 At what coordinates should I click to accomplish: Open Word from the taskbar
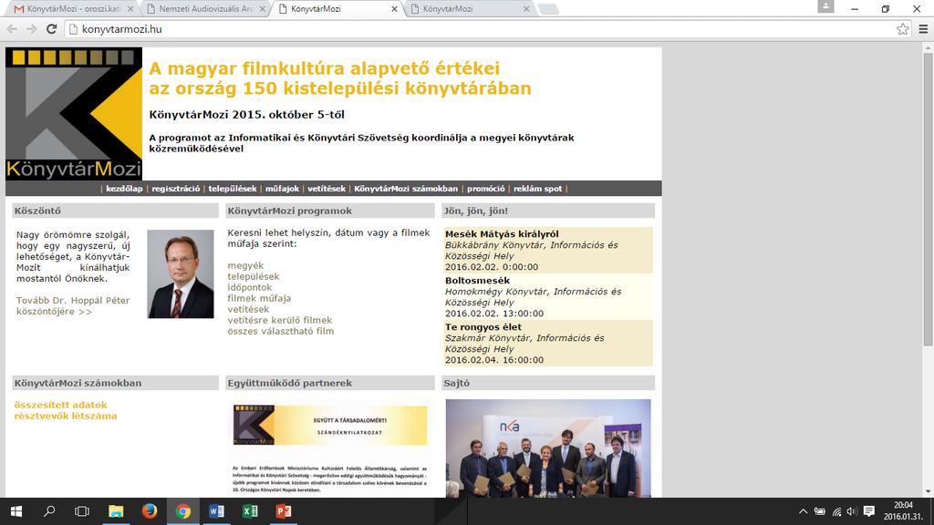pyautogui.click(x=216, y=511)
